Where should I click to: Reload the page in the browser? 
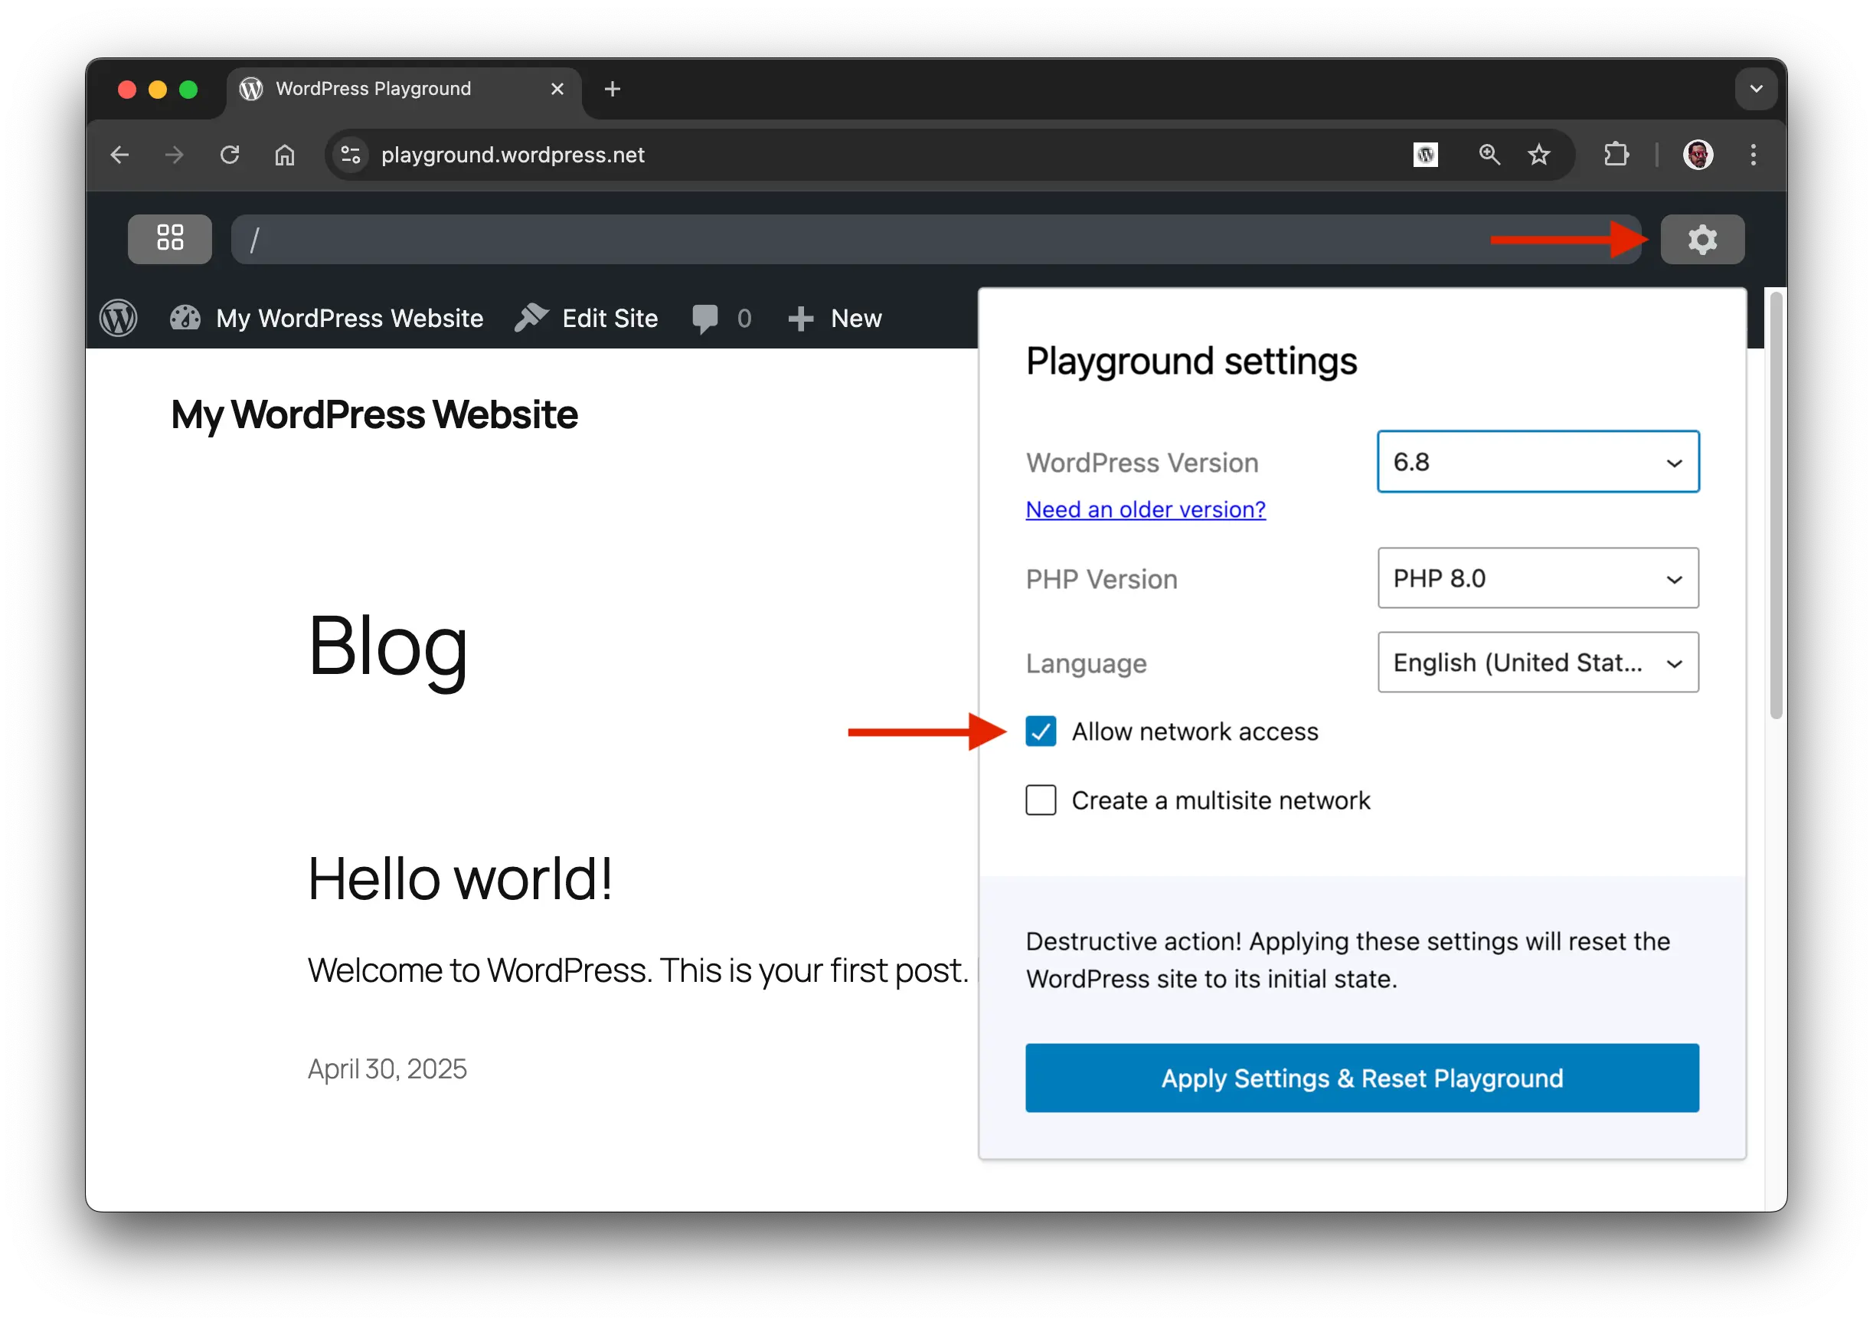[x=230, y=154]
